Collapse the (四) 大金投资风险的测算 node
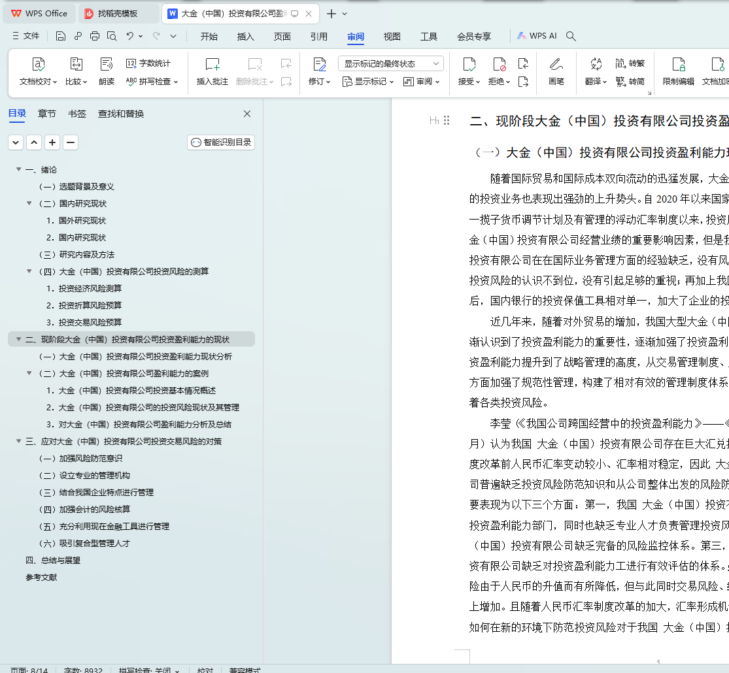This screenshot has width=729, height=673. click(29, 271)
